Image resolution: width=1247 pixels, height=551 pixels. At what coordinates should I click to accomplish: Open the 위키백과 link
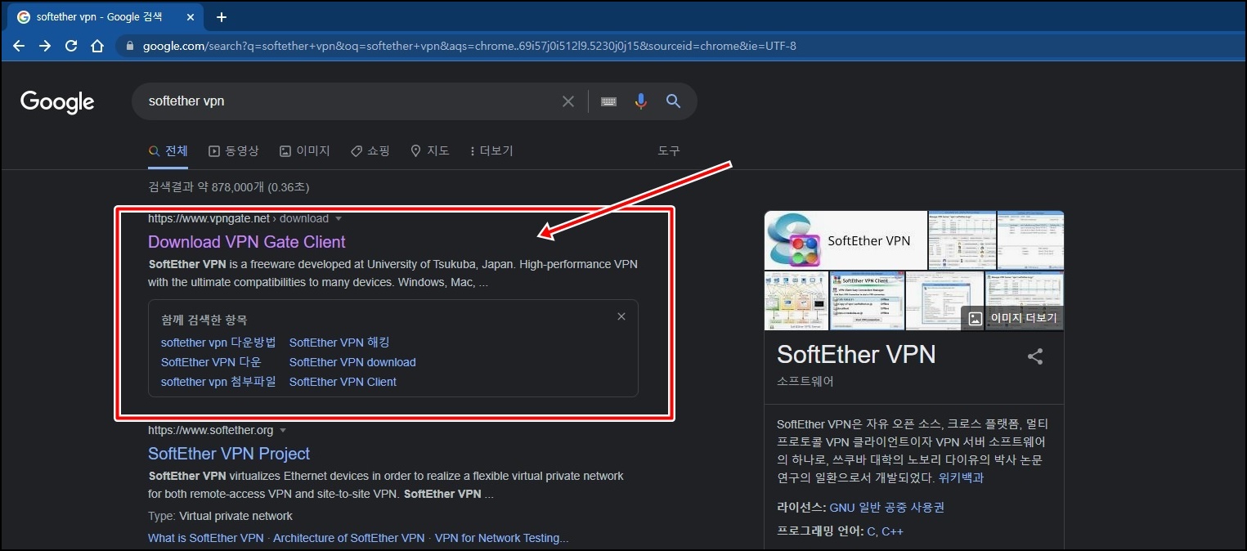pos(961,477)
